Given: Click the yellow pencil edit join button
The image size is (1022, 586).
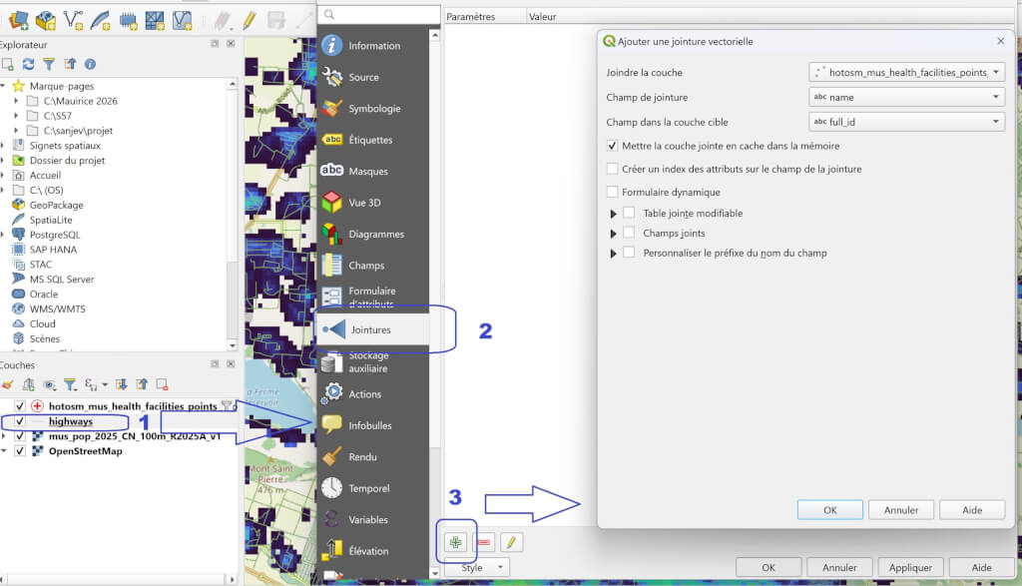Looking at the screenshot, I should (511, 542).
